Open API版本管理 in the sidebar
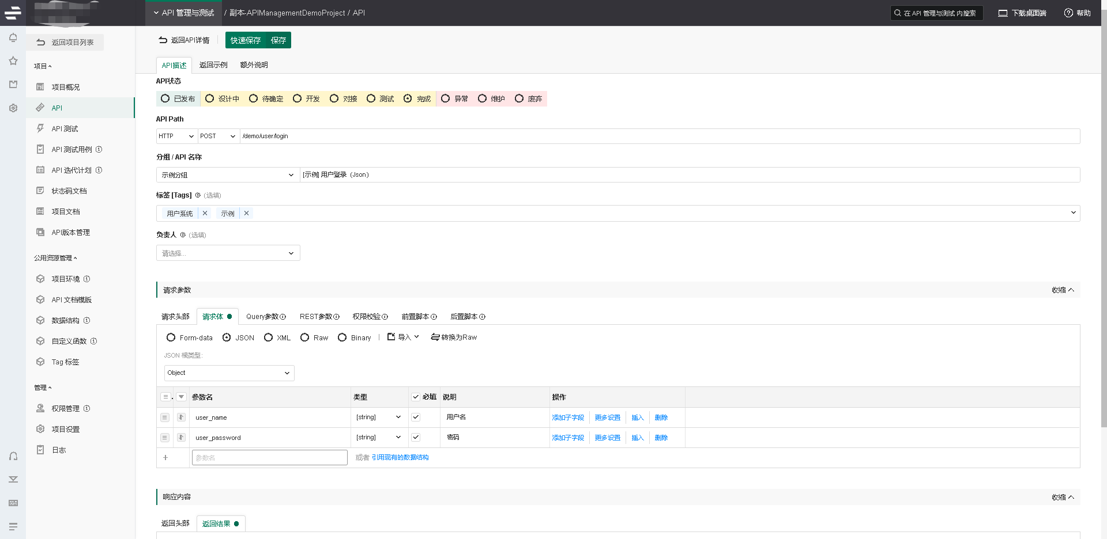 pos(70,232)
